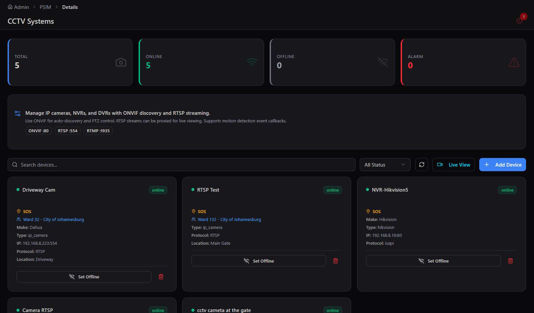Viewport: 534px width, 313px height.
Task: Click the Offline devices summary card
Action: click(x=332, y=62)
